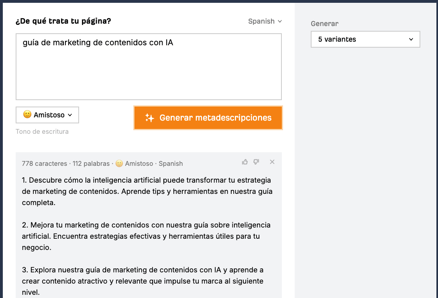The width and height of the screenshot is (438, 298).
Task: Open the Amistoso writing tone dropdown
Action: pos(47,115)
